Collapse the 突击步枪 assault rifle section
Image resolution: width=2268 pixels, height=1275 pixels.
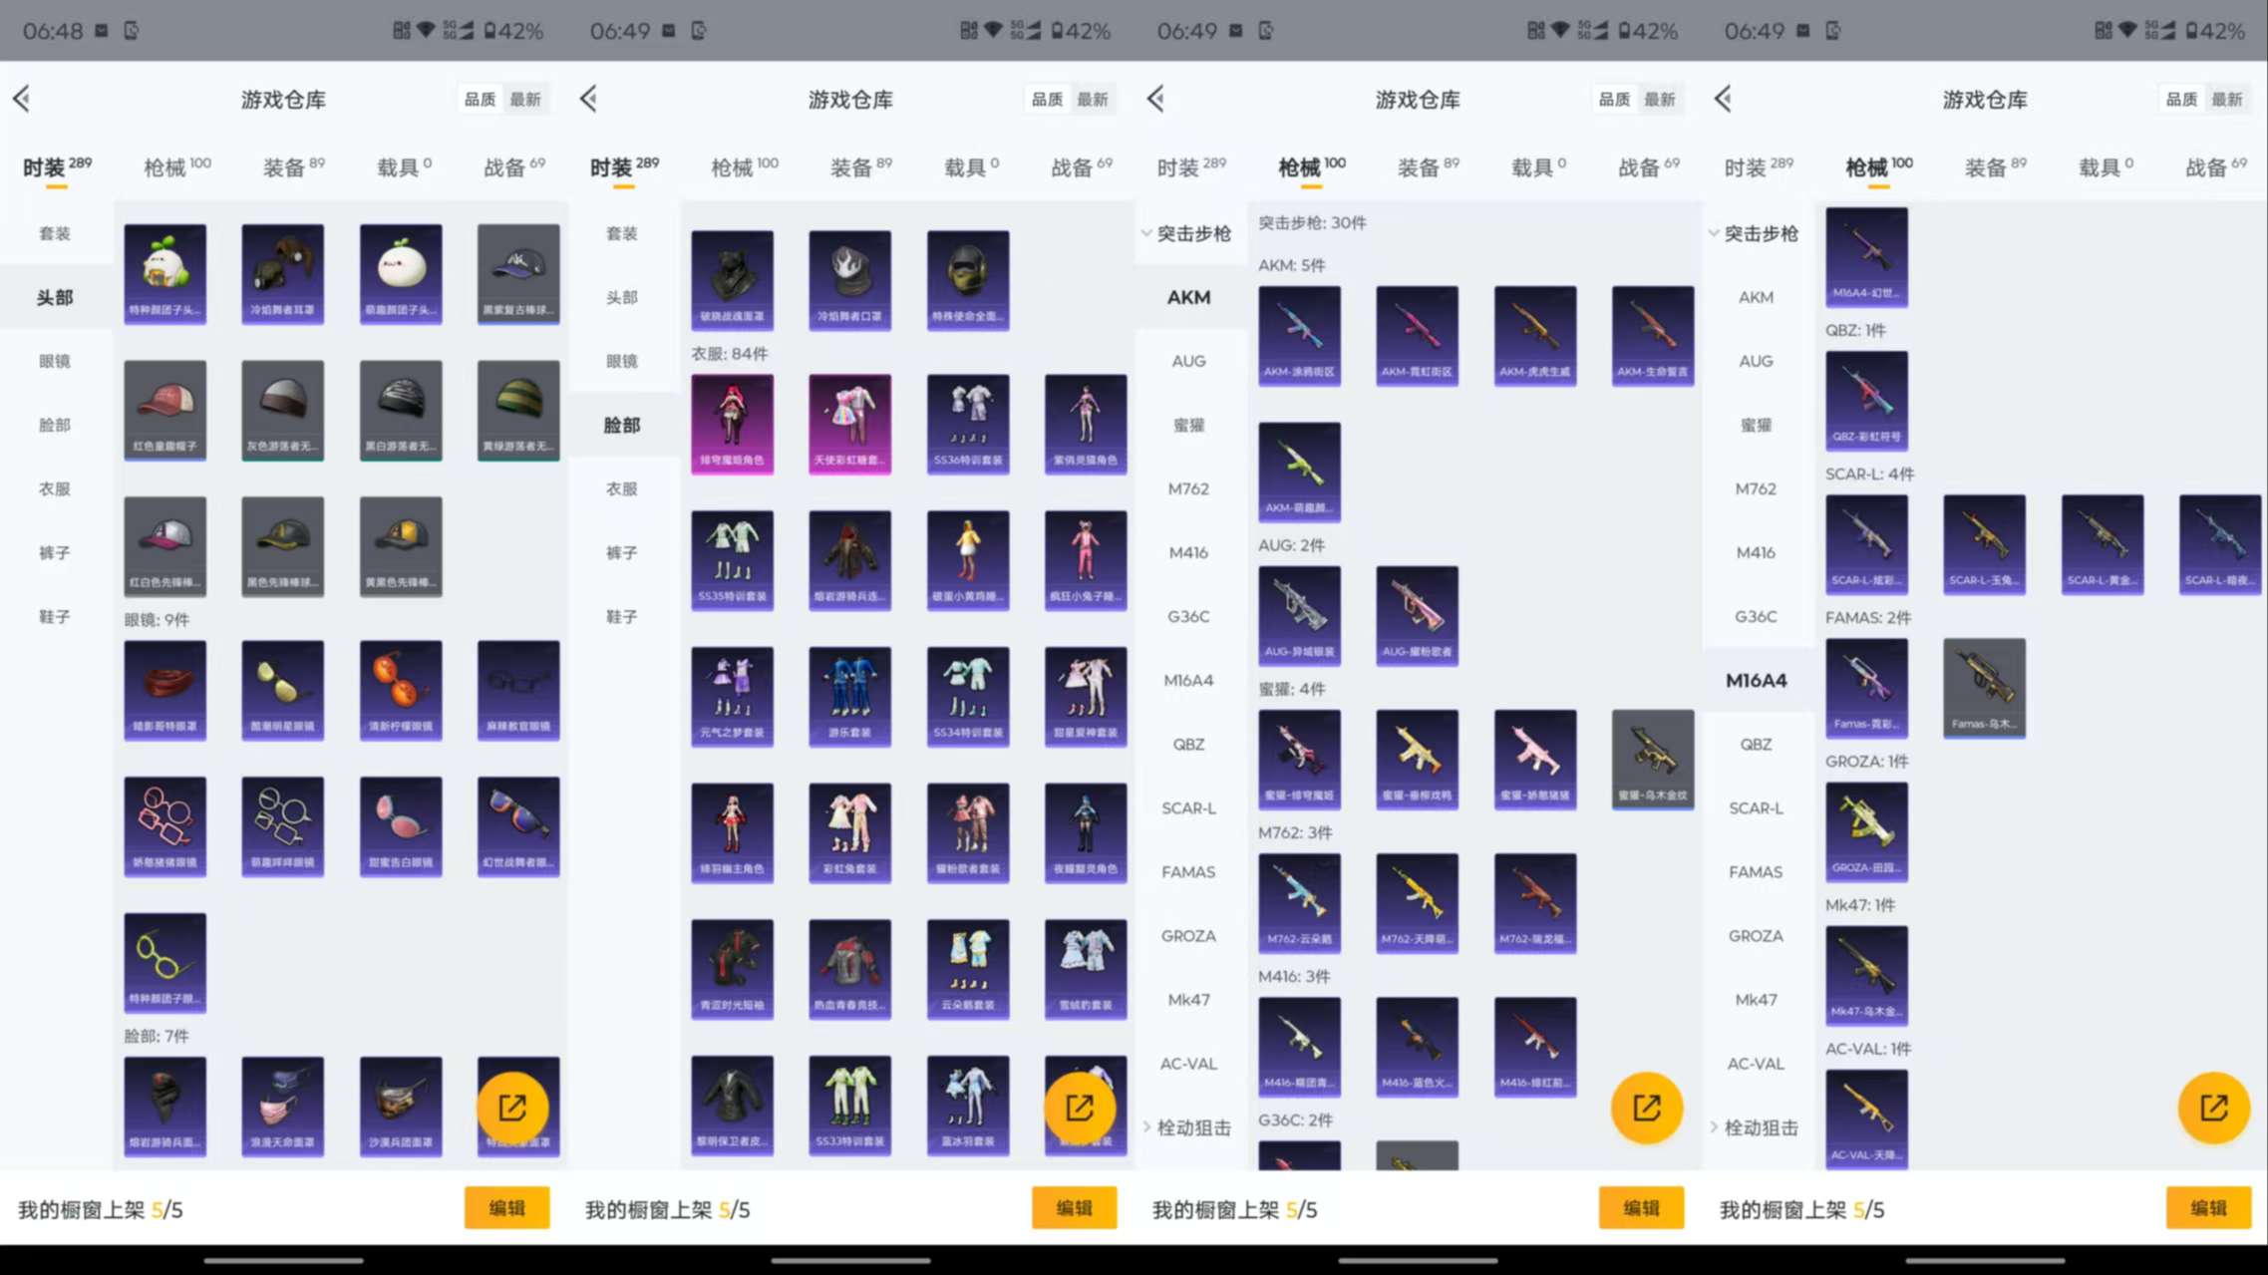pyautogui.click(x=1188, y=233)
